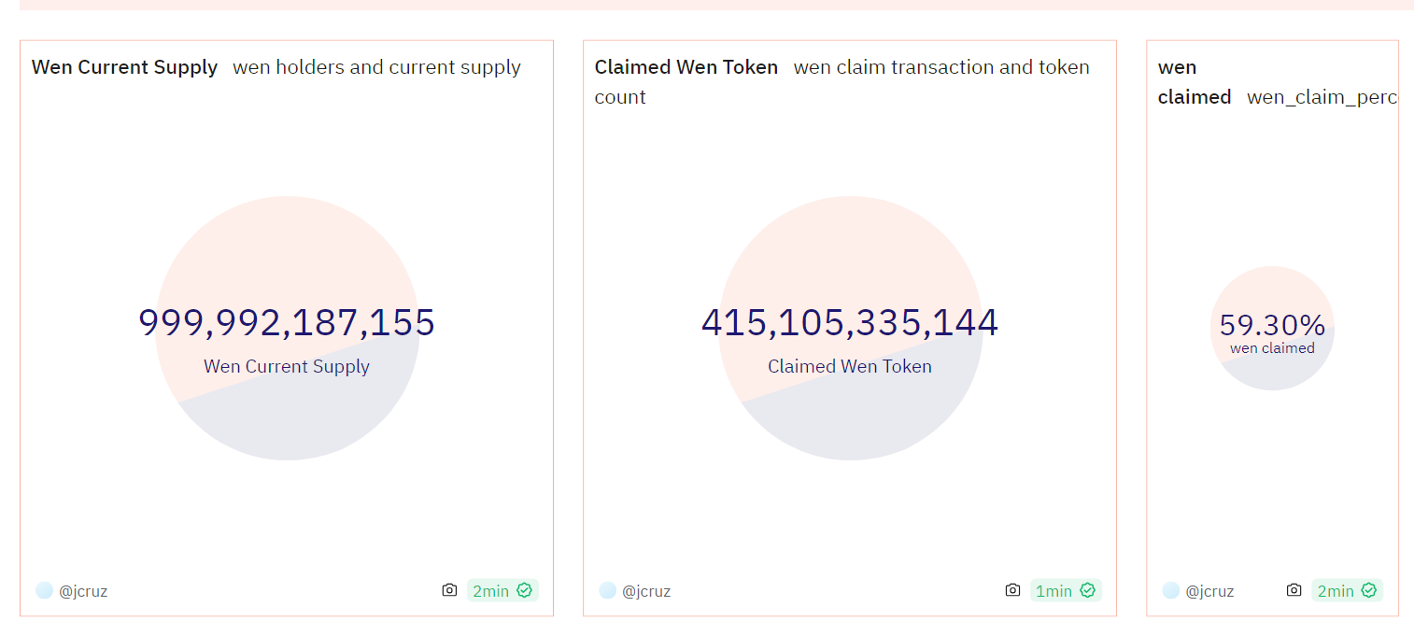
Task: Click the camera icon in the wen claimed card
Action: [x=1294, y=590]
